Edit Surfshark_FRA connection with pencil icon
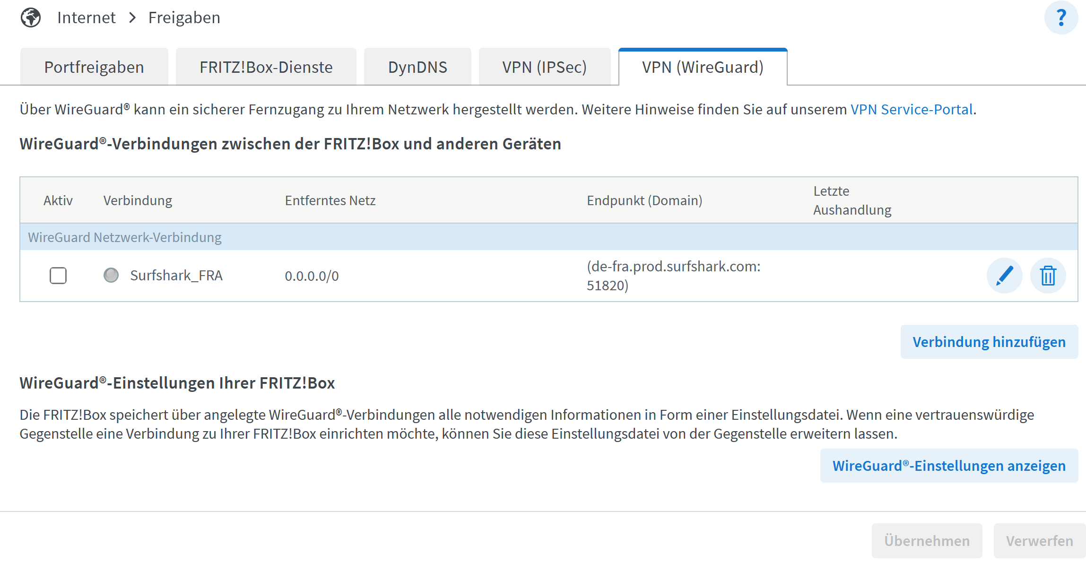Screen dimensions: 1086x563 pyautogui.click(x=1004, y=276)
